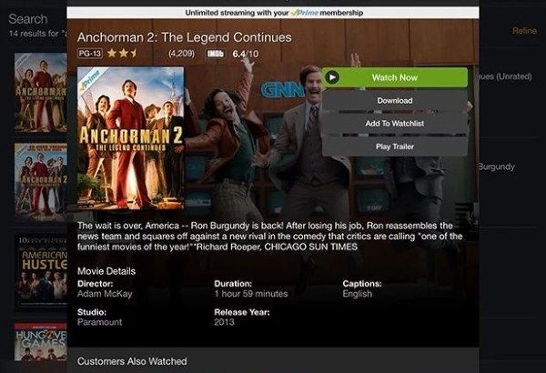Start the Play Trailer option
The height and width of the screenshot is (373, 546).
coord(395,146)
